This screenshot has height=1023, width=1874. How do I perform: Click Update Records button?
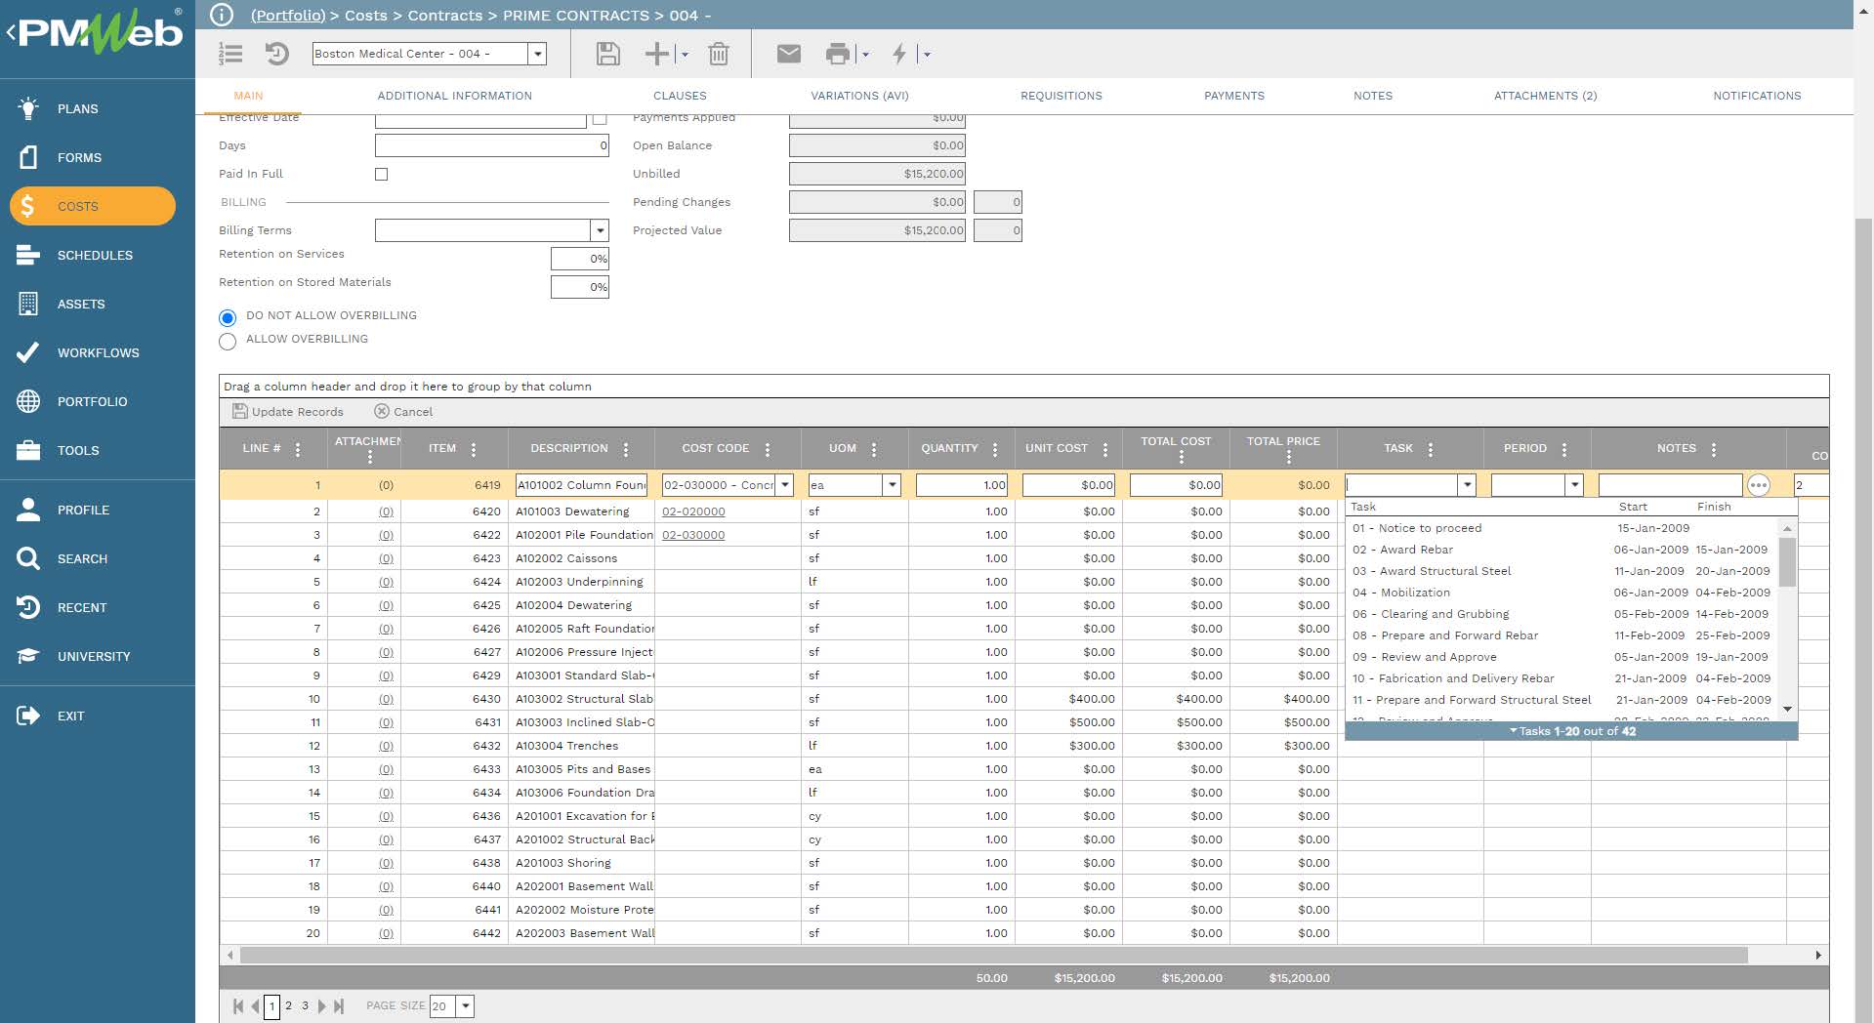coord(288,412)
